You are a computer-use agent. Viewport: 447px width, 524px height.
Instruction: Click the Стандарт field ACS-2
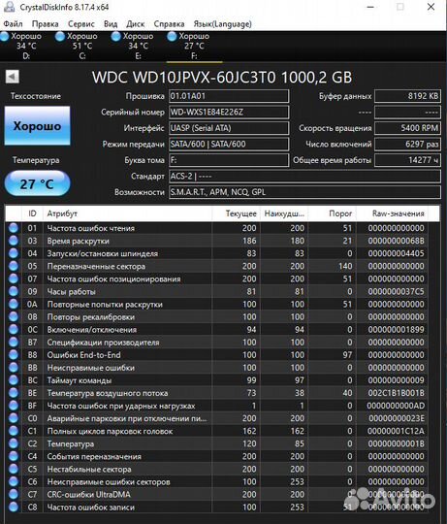[304, 176]
